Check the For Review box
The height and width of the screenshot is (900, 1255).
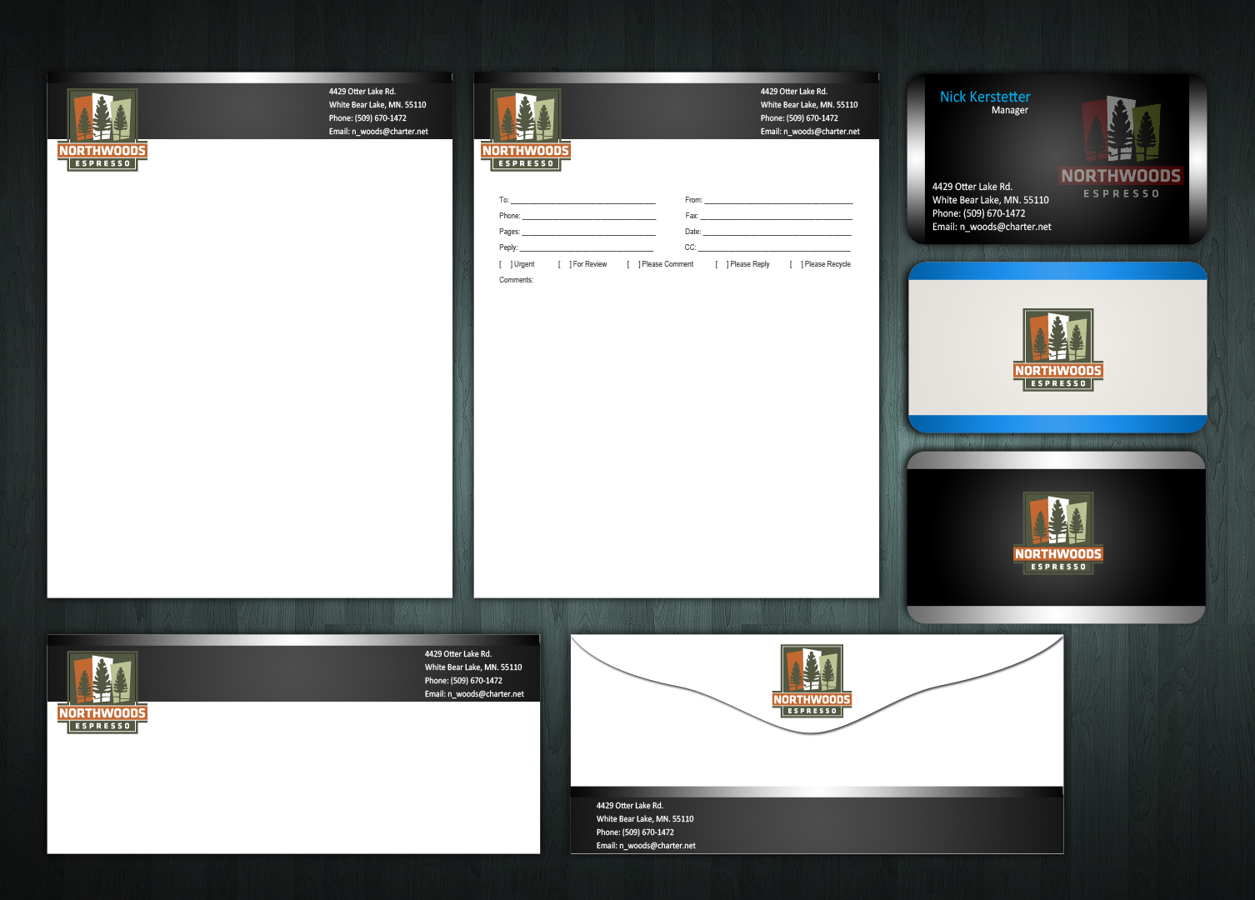point(564,264)
